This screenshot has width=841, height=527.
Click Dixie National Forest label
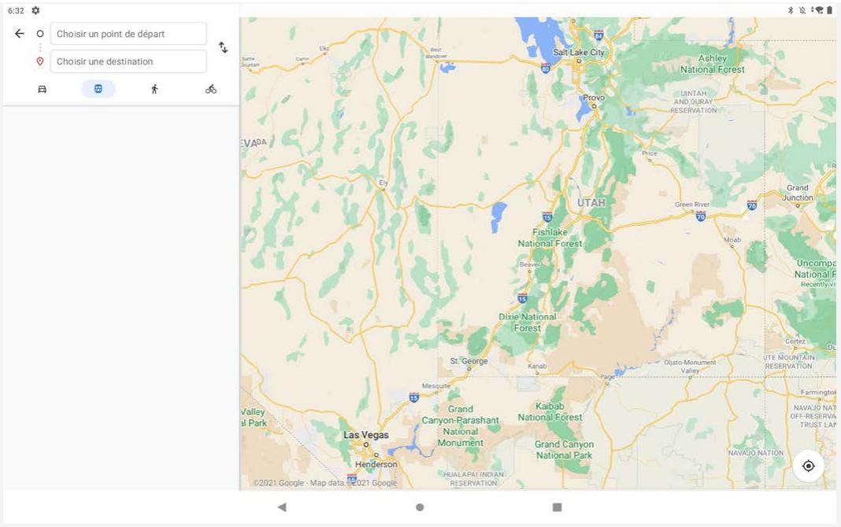click(528, 322)
